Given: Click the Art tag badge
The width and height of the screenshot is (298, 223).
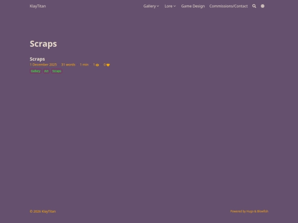Looking at the screenshot, I should click(x=46, y=71).
